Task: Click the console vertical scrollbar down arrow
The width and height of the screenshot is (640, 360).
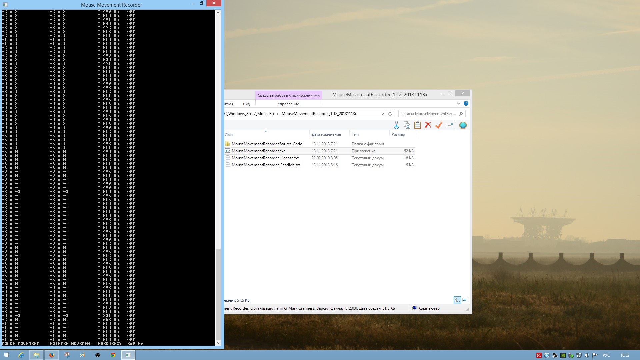Action: (x=218, y=343)
